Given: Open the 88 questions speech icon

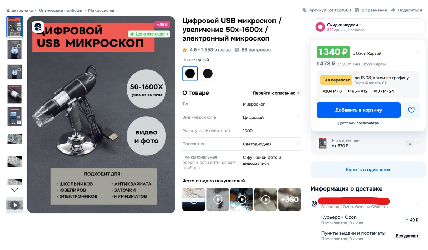Looking at the screenshot, I should (236, 50).
